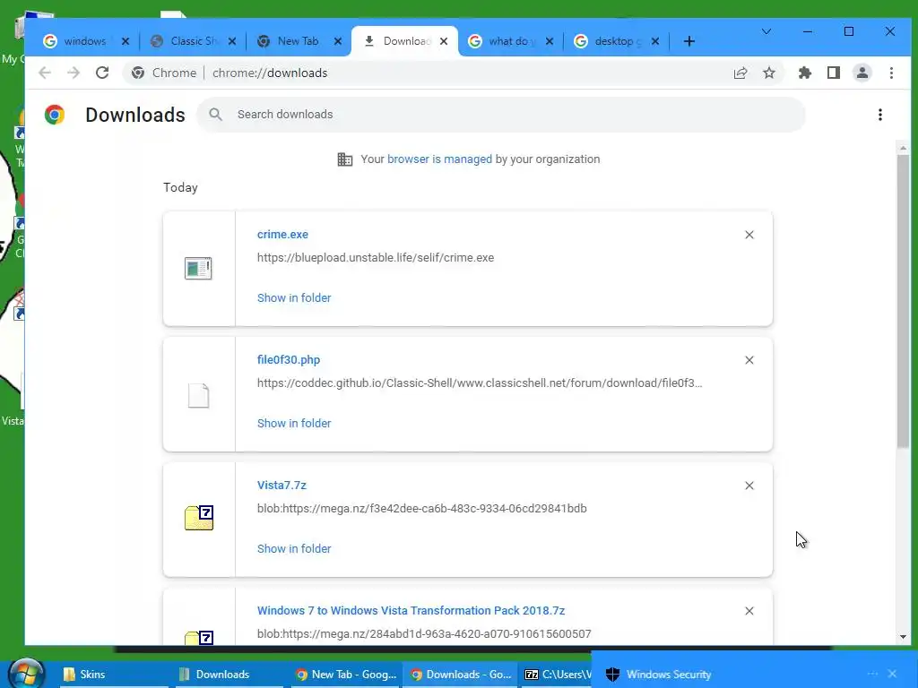Open the crime.exe file link

click(x=282, y=234)
